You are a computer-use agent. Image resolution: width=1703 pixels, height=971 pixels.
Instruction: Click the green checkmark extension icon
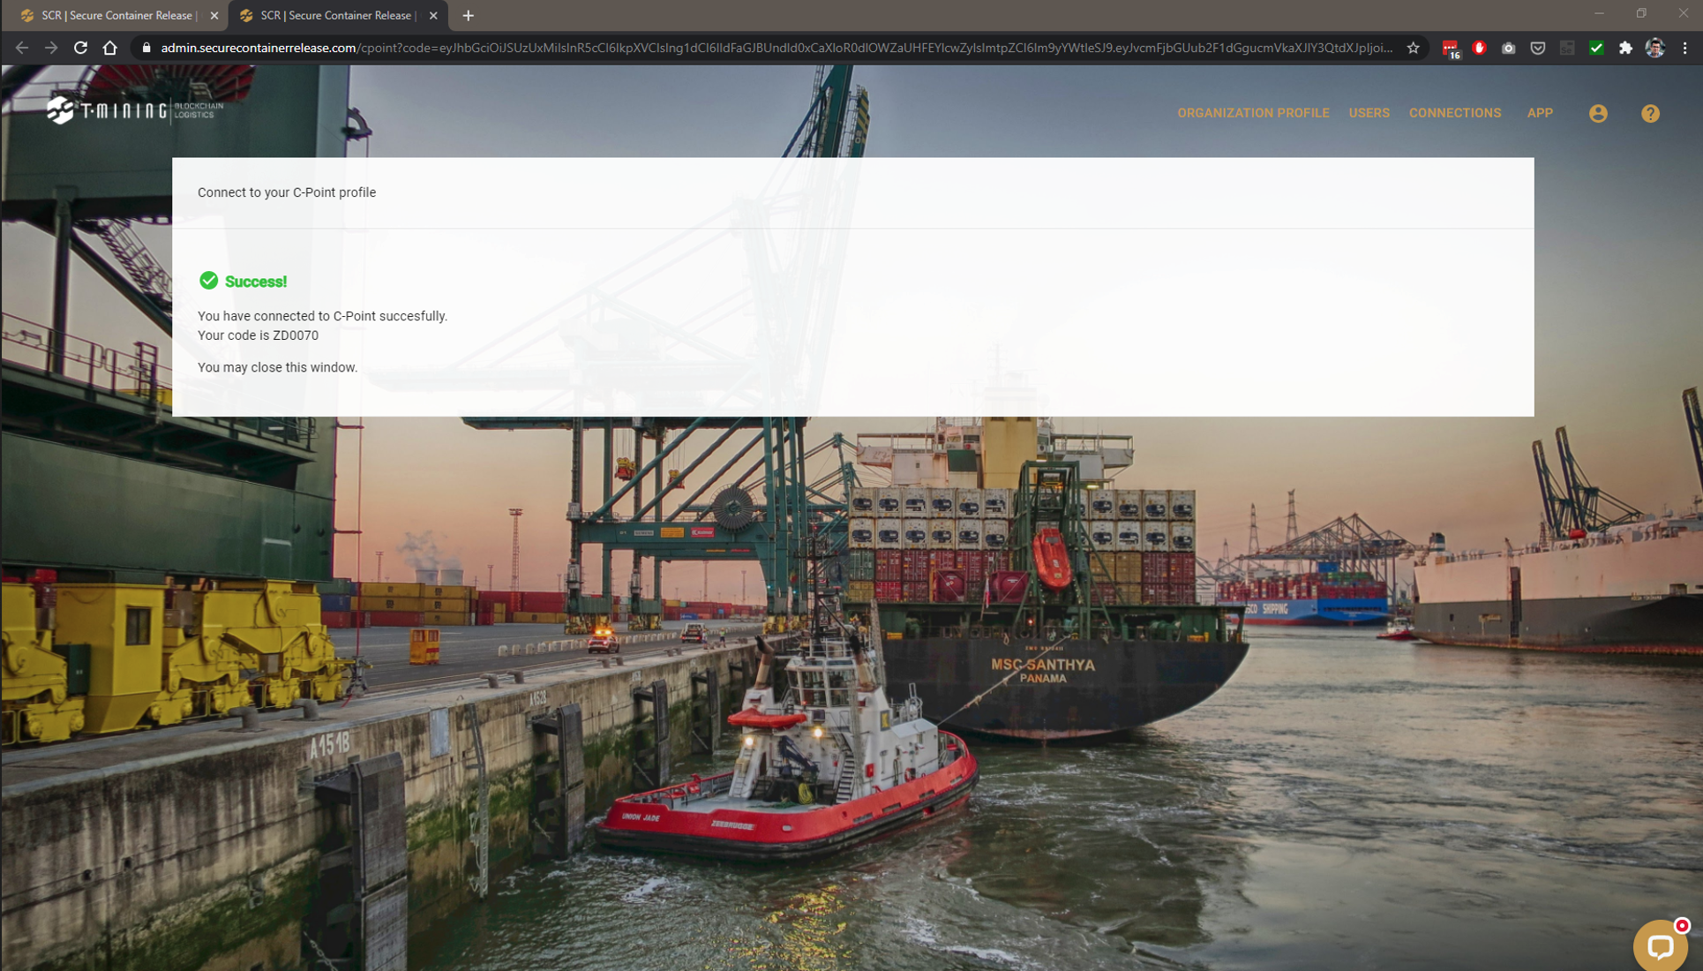(x=1596, y=48)
